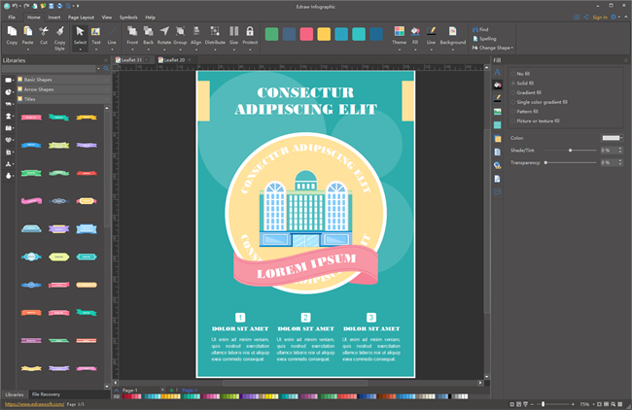Open the Page Layout ribbon tab
This screenshot has width=632, height=410.
[x=82, y=17]
